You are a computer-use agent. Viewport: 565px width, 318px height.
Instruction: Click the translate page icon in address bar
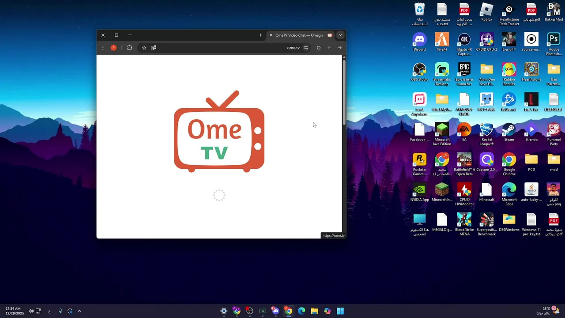[x=154, y=48]
